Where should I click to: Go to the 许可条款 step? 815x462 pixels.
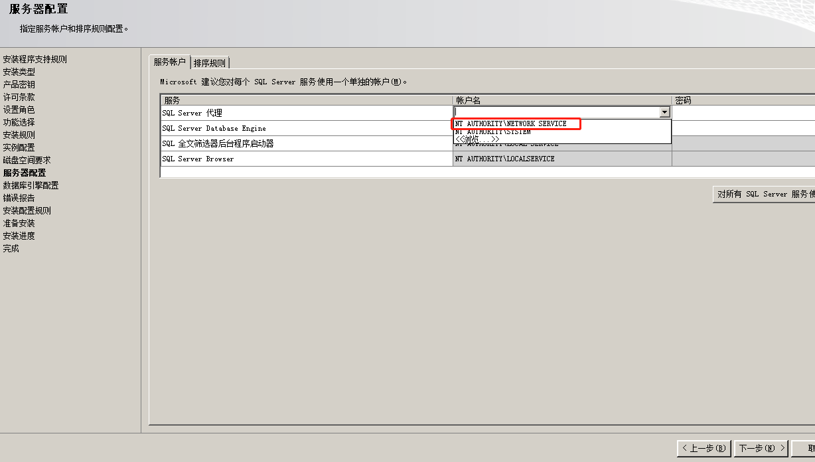(19, 97)
